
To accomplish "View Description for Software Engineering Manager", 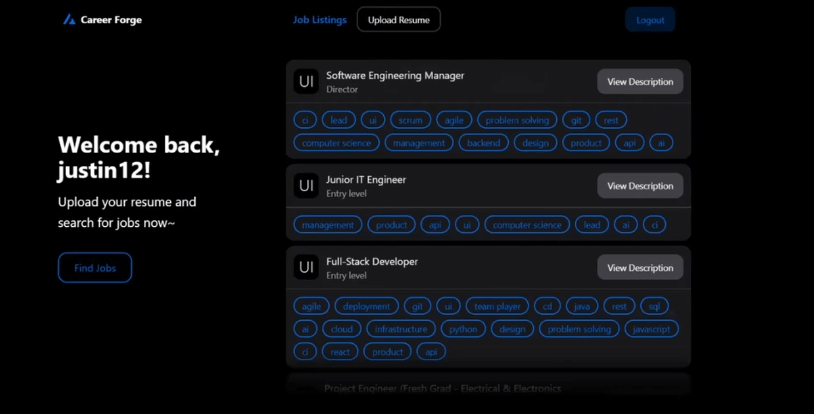I will [640, 82].
